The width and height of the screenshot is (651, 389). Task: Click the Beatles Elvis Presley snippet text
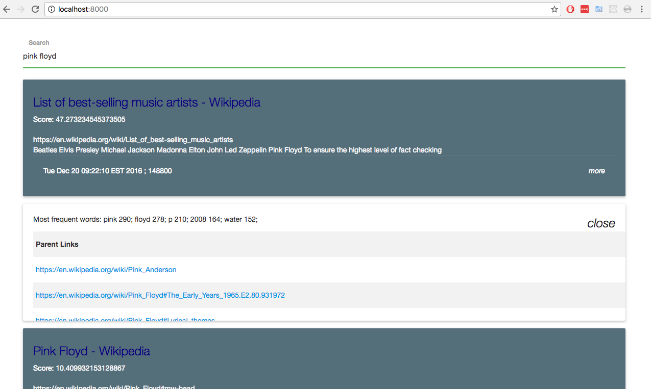pos(237,150)
